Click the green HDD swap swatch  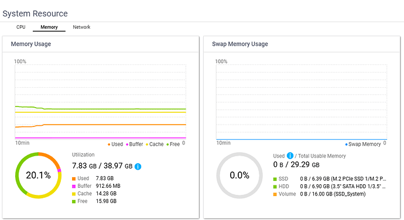(x=275, y=187)
